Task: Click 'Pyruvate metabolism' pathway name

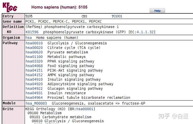Action: (68, 52)
